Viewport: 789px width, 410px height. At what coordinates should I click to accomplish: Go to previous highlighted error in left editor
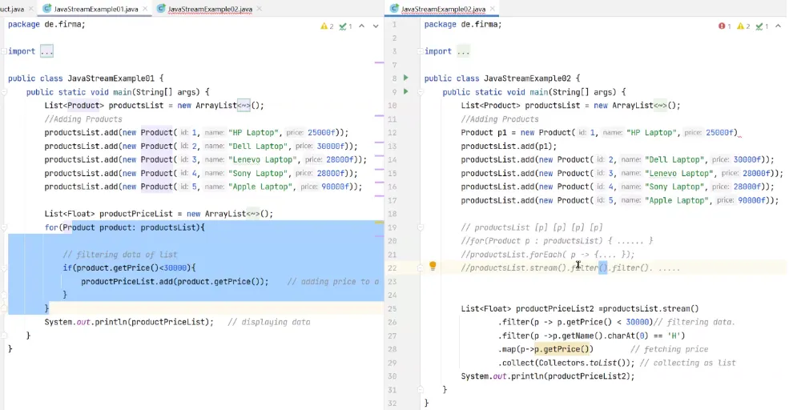pyautogui.click(x=362, y=26)
